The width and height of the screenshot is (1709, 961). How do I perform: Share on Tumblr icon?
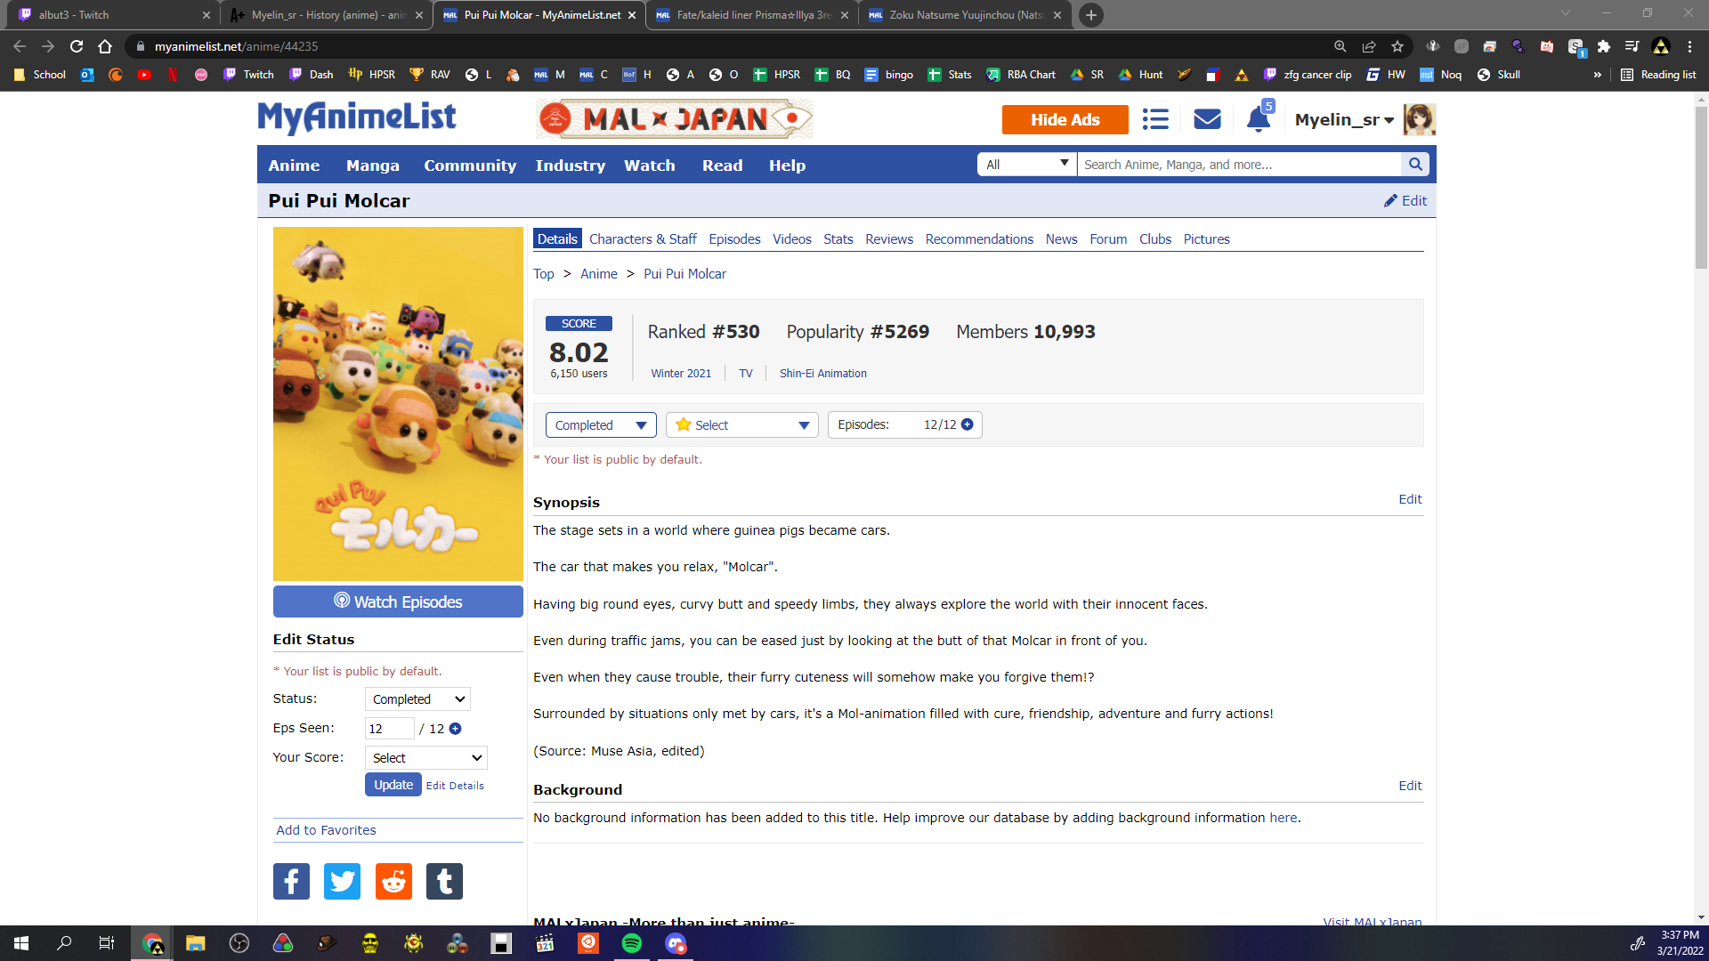(x=444, y=882)
